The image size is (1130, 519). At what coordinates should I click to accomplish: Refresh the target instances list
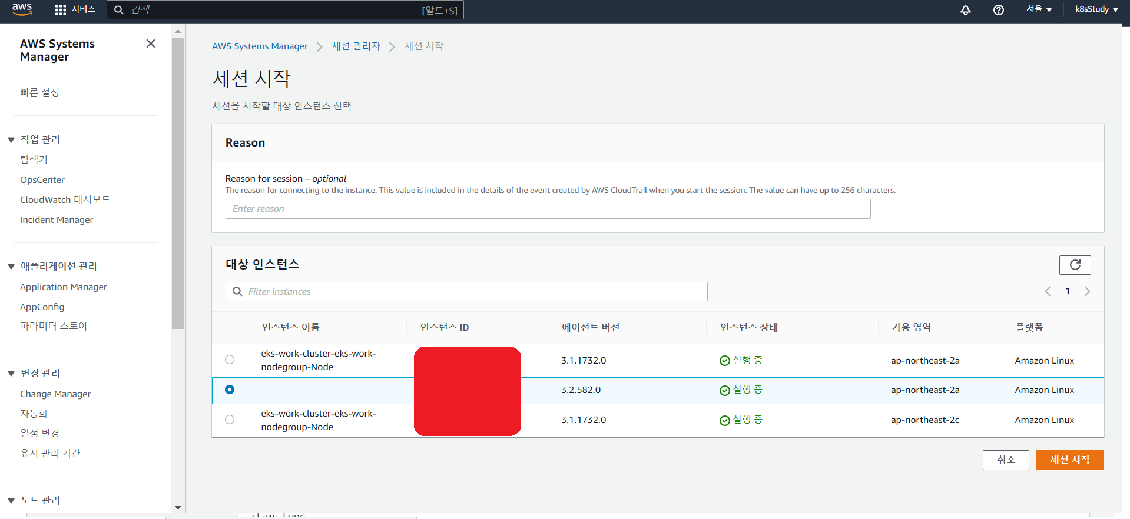(1075, 265)
